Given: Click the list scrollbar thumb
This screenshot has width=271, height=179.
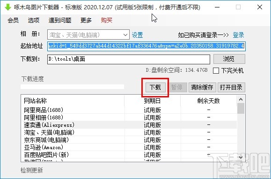Looking at the screenshot, I should (x=241, y=109).
